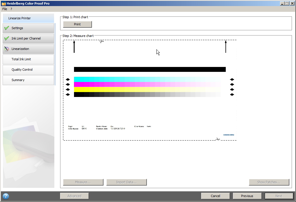This screenshot has height=202, width=296.
Task: Click the black-to-white gradient strip in the chart
Action: [147, 95]
